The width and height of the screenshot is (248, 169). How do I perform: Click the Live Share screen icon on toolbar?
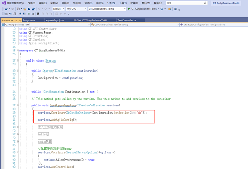[x=175, y=9]
